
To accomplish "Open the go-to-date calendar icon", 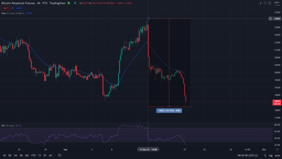I will click(60, 155).
